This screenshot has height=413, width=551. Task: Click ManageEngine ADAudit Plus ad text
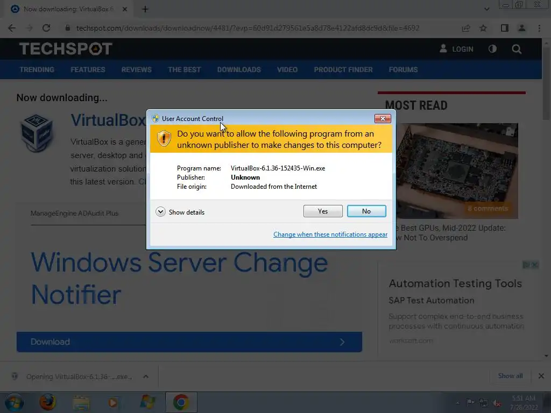coord(74,213)
